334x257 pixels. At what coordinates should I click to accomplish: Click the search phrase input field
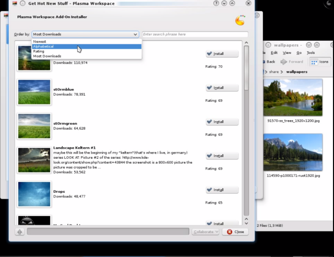point(195,34)
